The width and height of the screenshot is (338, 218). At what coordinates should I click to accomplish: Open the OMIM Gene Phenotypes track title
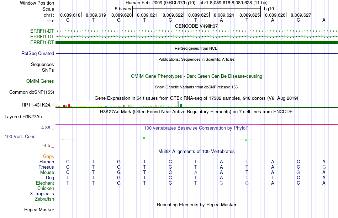(196, 76)
